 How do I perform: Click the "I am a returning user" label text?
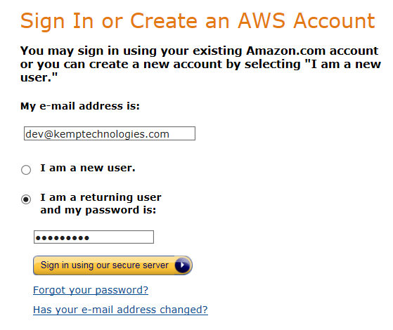click(x=101, y=197)
